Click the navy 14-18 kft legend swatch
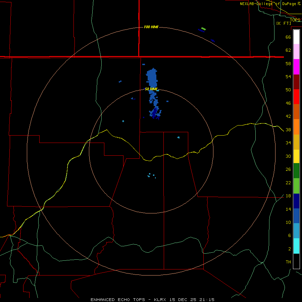The width and height of the screenshot is (302, 302). tap(296, 201)
